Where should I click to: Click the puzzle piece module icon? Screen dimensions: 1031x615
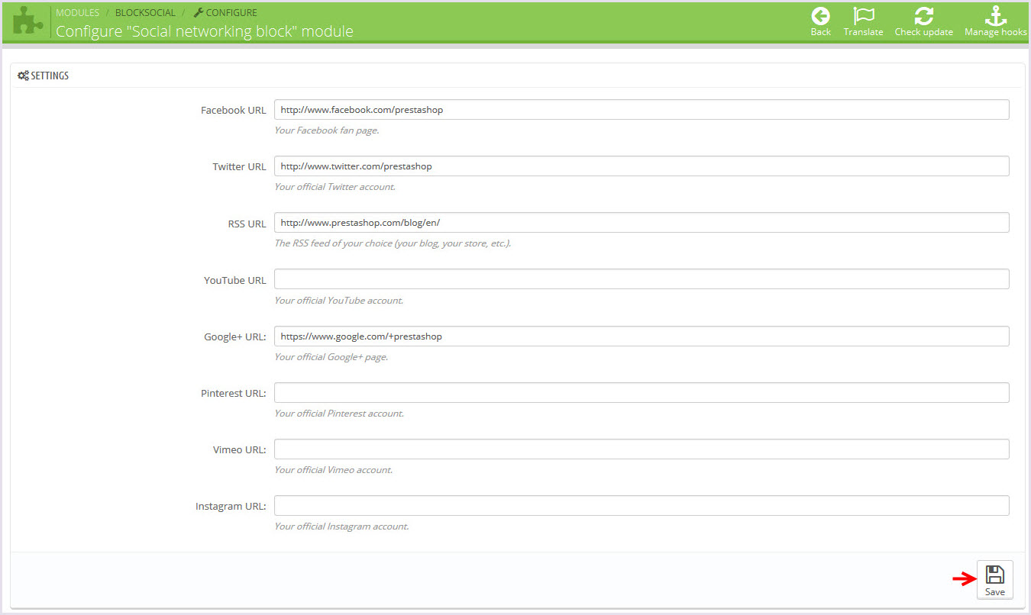tap(27, 21)
